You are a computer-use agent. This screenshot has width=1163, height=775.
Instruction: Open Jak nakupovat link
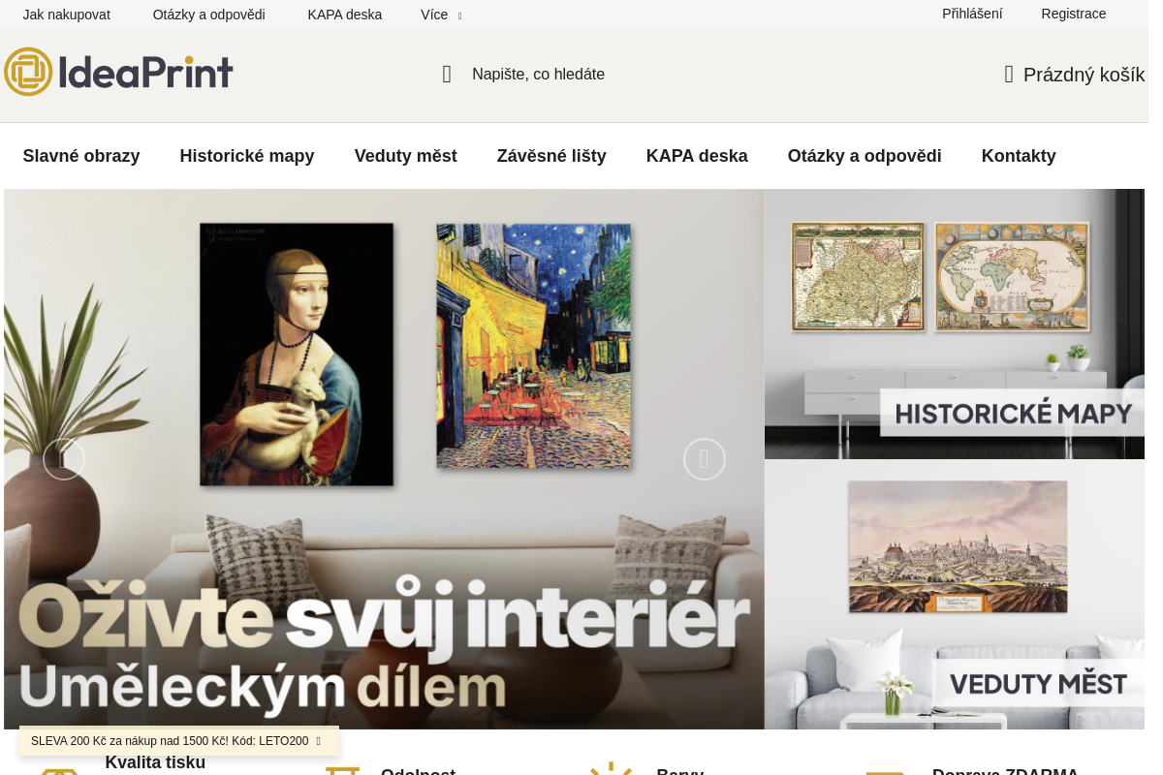(x=67, y=15)
